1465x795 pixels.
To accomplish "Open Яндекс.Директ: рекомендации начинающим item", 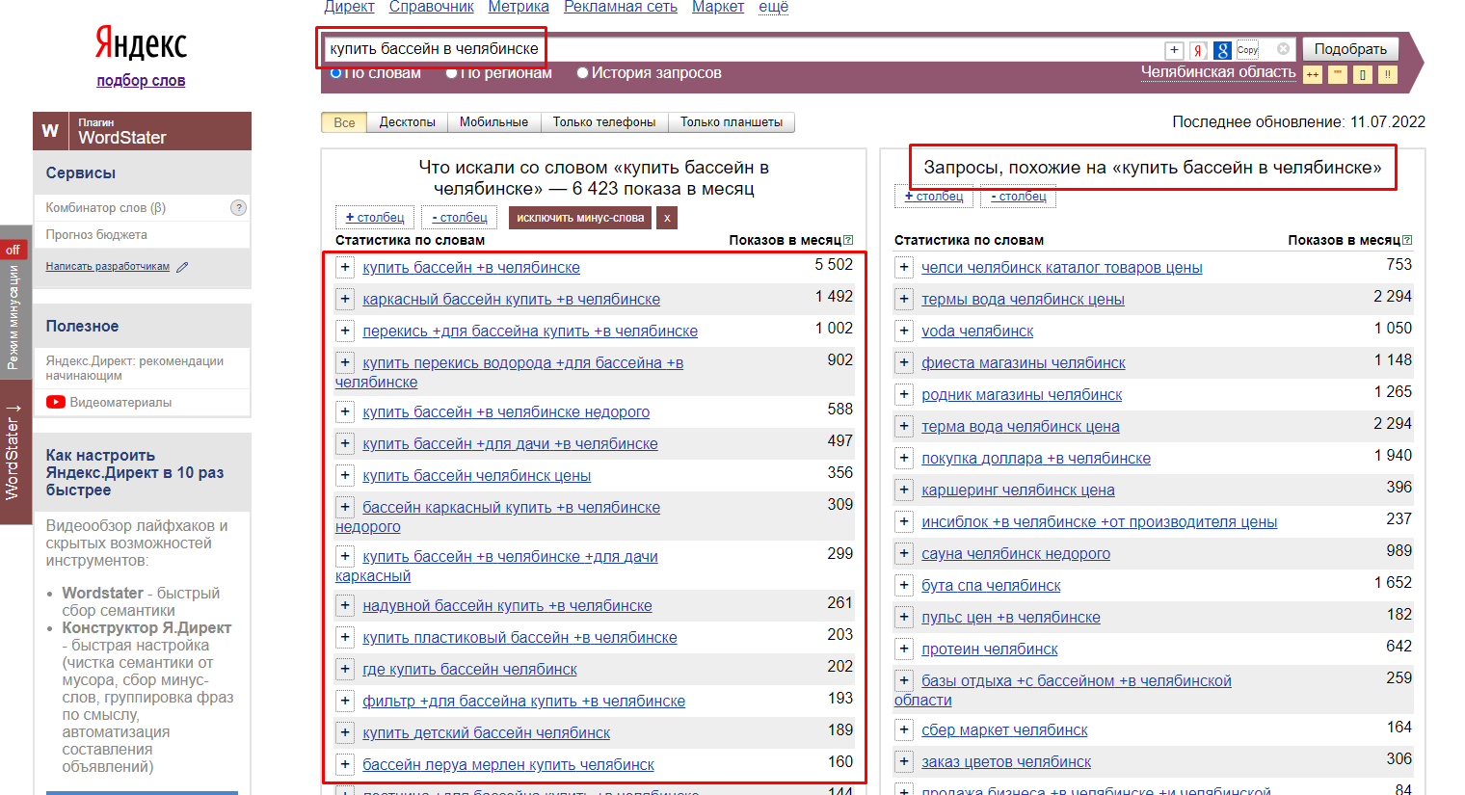I will (x=135, y=368).
